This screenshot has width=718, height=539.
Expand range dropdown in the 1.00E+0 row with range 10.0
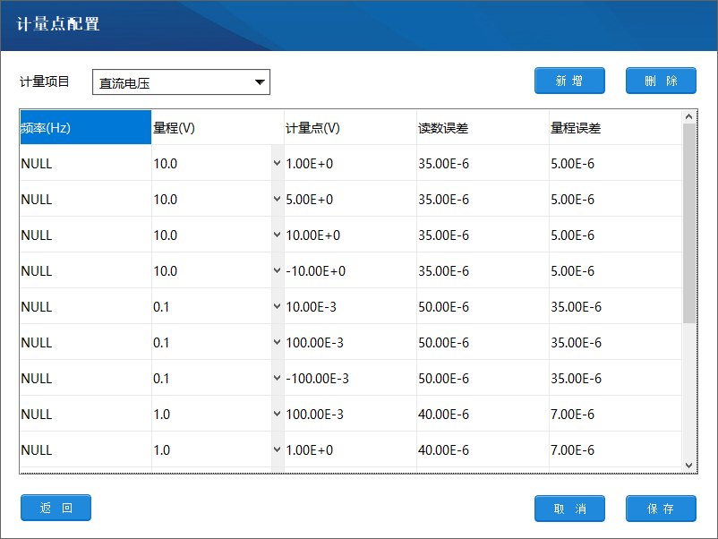tap(277, 164)
